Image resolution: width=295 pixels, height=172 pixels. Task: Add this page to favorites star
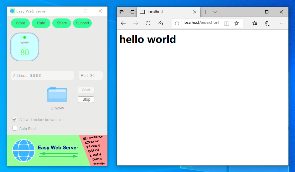(237, 23)
